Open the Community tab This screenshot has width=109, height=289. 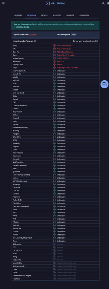tap(84, 15)
